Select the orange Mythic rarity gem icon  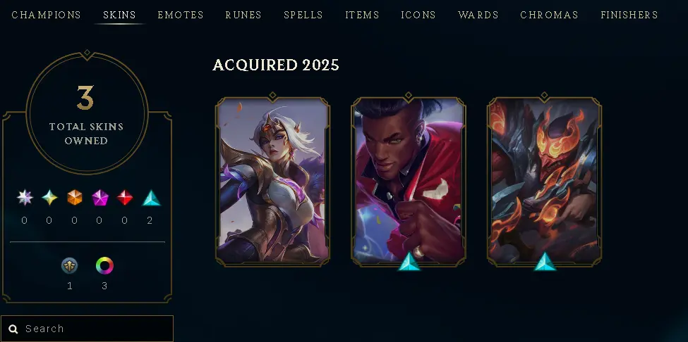pos(75,198)
